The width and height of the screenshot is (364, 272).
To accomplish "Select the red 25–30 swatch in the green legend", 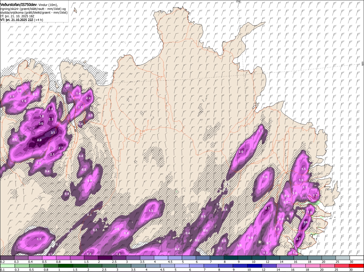I will coord(342,266).
